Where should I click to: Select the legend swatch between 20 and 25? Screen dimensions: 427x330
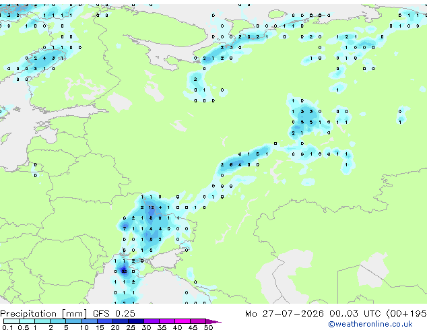[x=121, y=321]
